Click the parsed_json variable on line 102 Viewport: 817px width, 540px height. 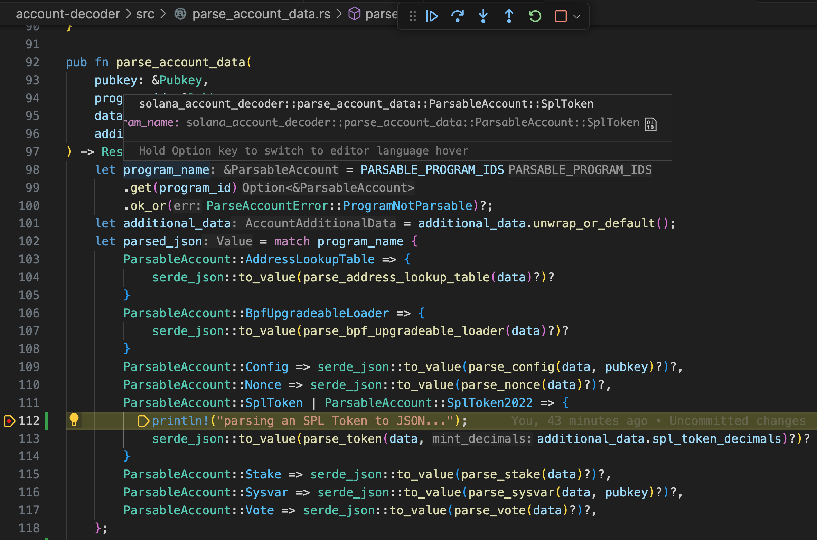point(163,241)
